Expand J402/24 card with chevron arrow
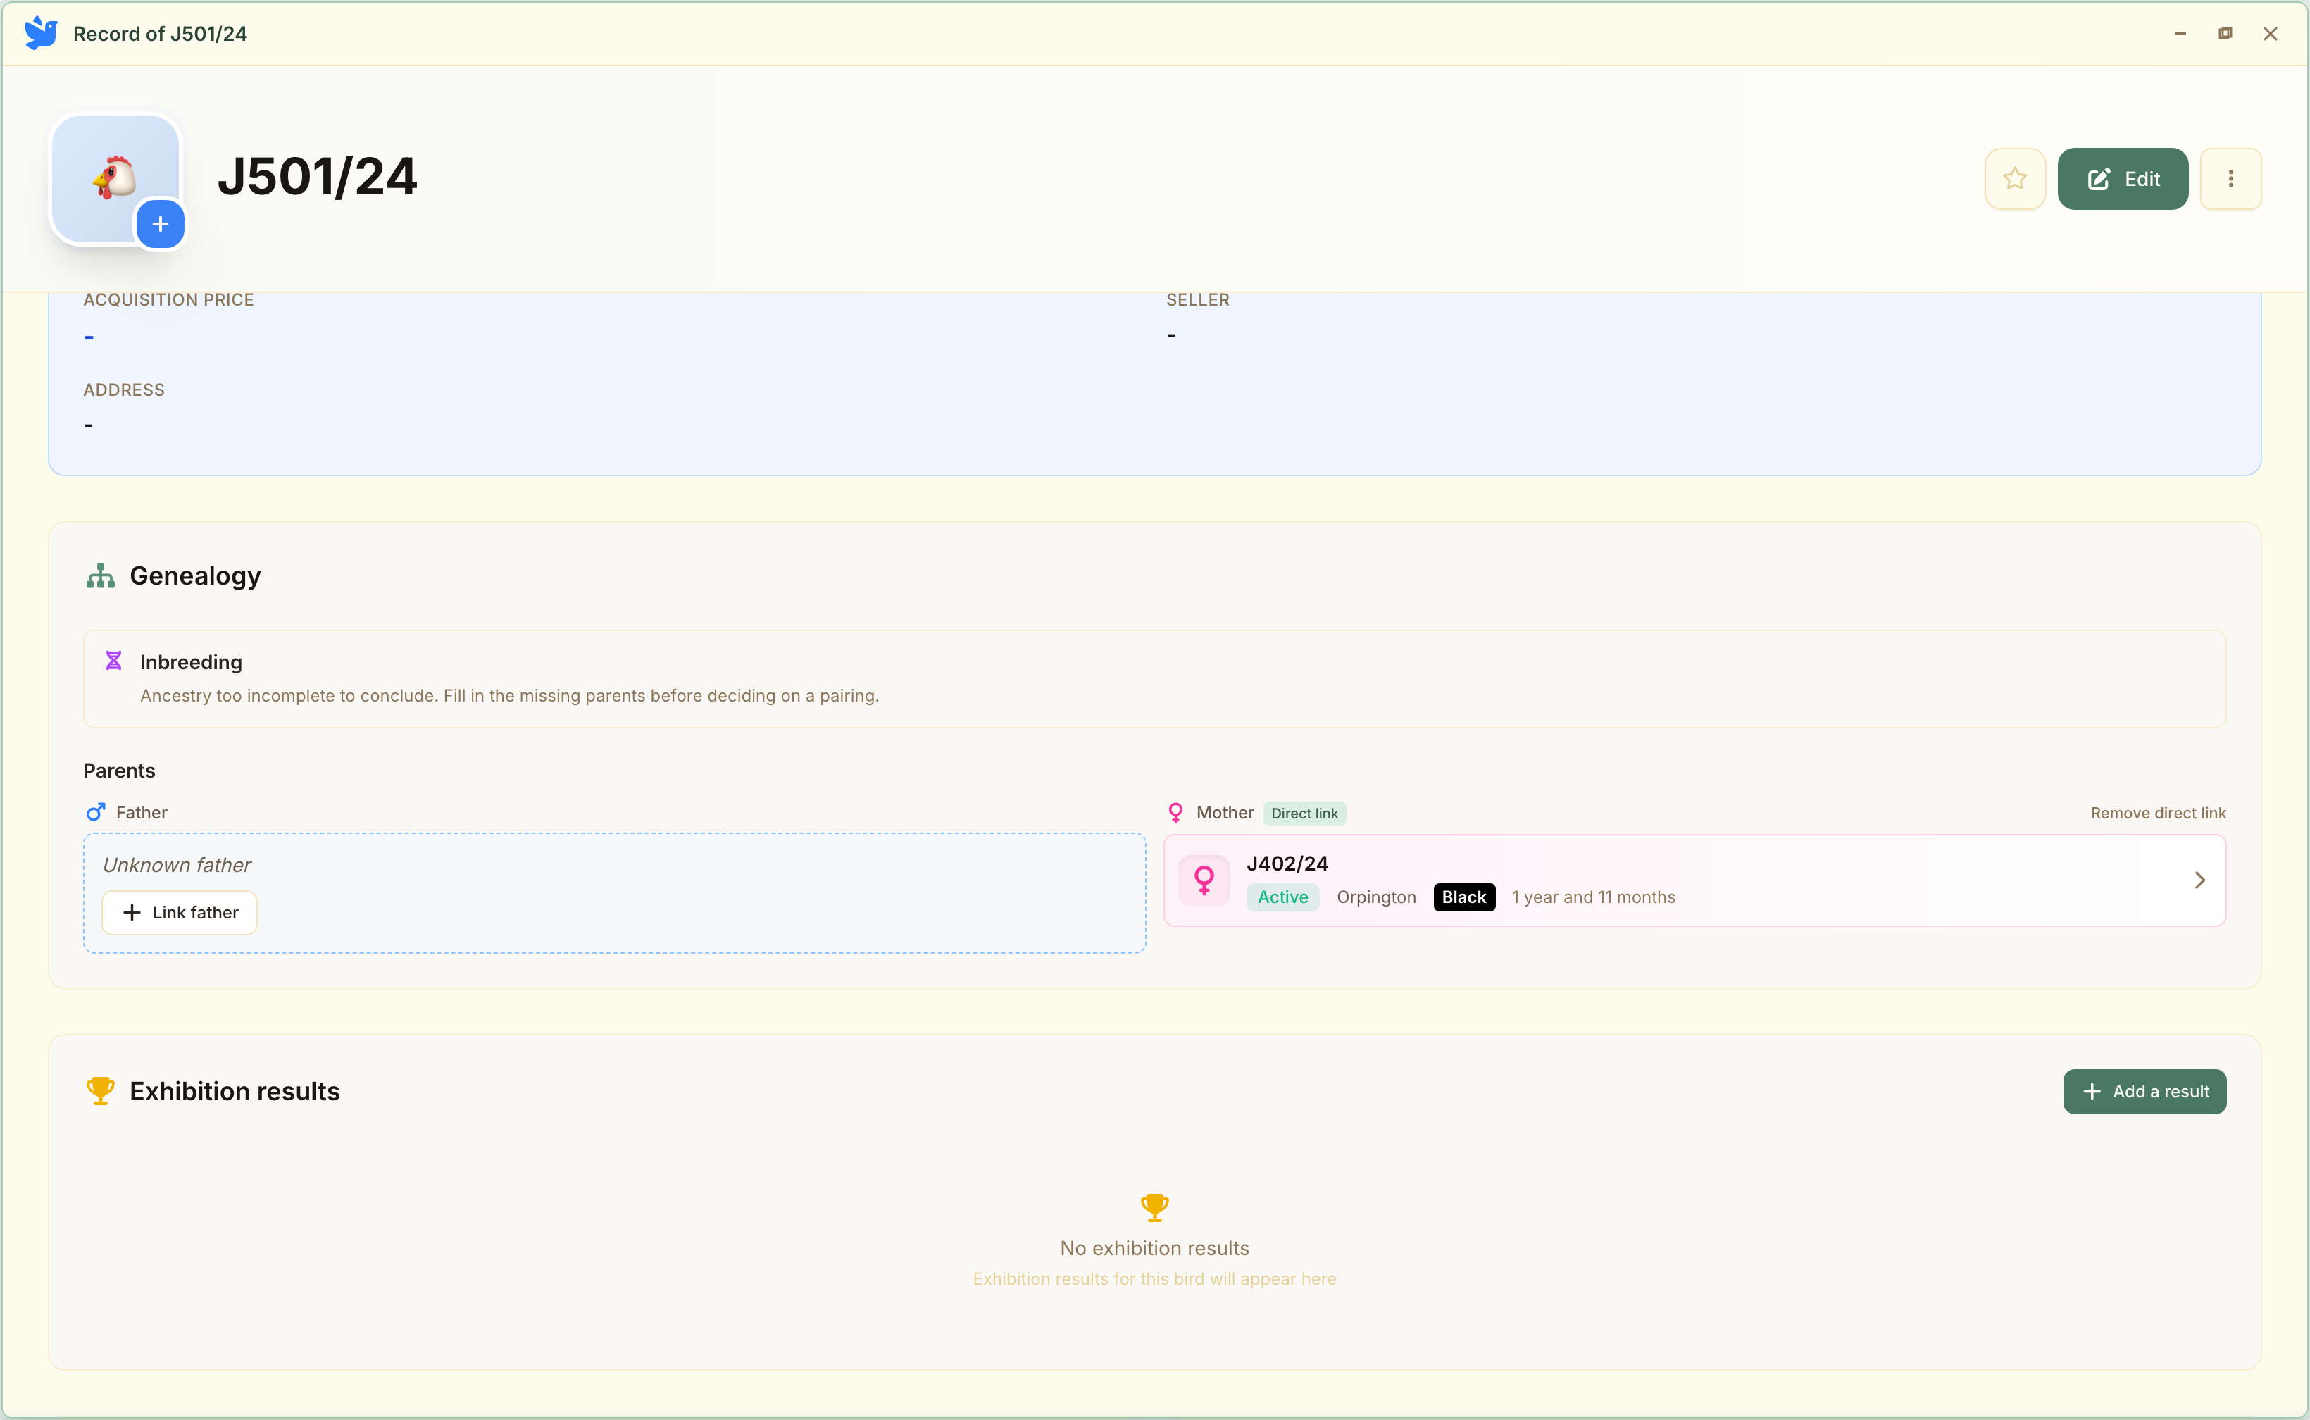2310x1420 pixels. point(2199,880)
